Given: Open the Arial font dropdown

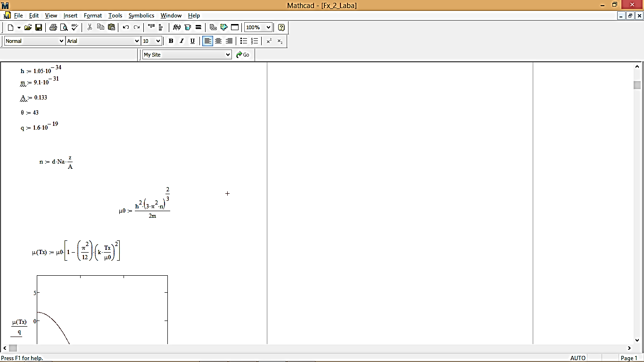Looking at the screenshot, I should click(137, 41).
